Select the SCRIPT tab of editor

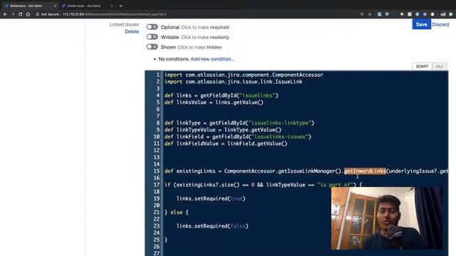[422, 66]
